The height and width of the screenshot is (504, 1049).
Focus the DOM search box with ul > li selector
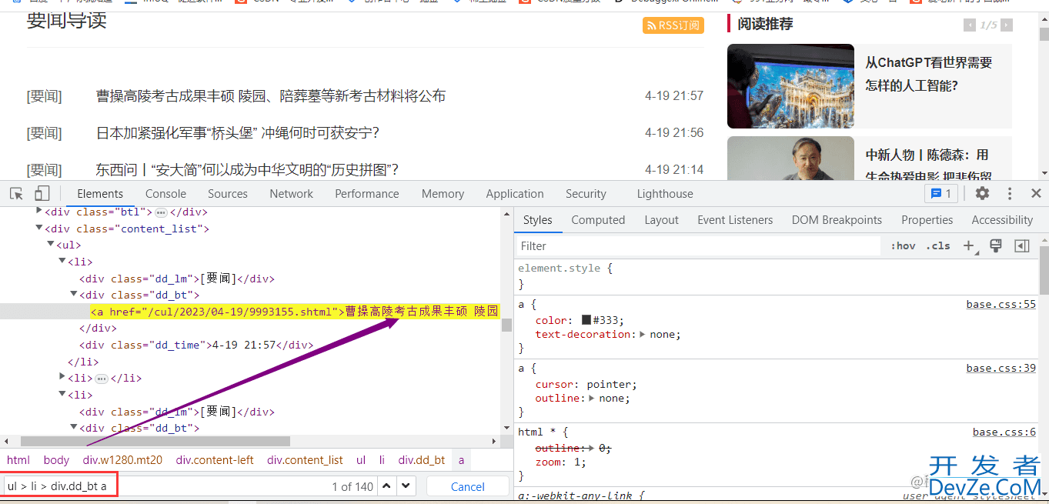pyautogui.click(x=165, y=486)
